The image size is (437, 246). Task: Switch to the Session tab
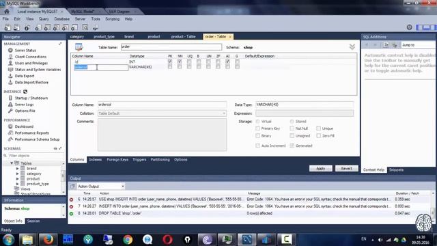[33, 221]
